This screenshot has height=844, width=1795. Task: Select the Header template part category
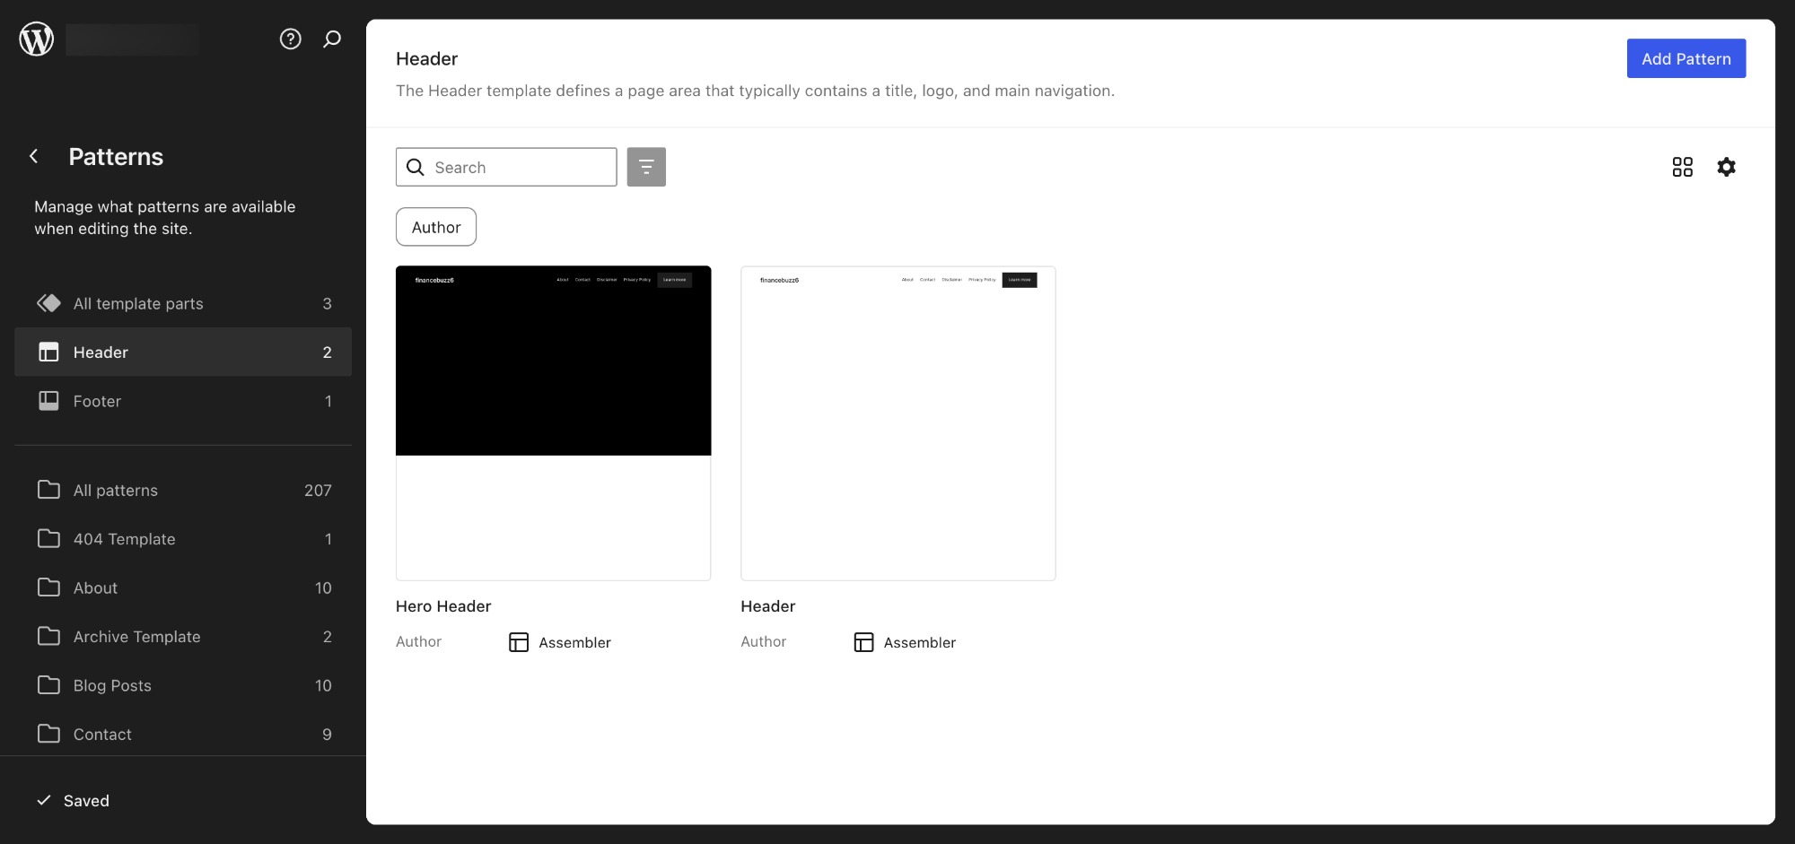183,352
